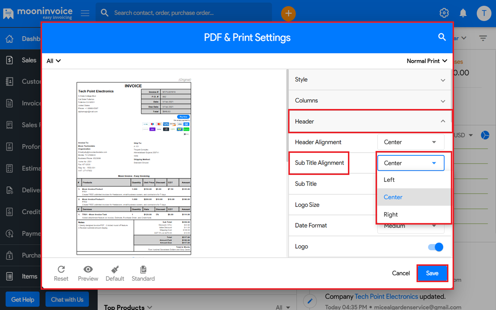Screen dimensions: 496x310
Task: Click the search icon in PDF & Print Settings
Action: pos(442,37)
